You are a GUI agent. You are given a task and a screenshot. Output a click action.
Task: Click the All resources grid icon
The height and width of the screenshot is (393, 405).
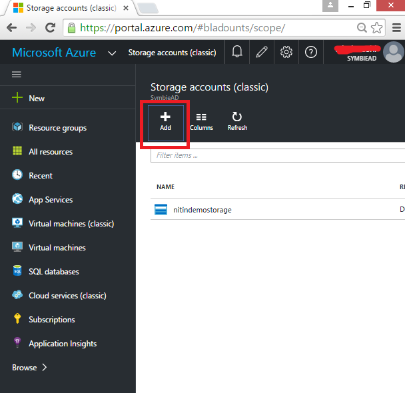click(x=17, y=151)
